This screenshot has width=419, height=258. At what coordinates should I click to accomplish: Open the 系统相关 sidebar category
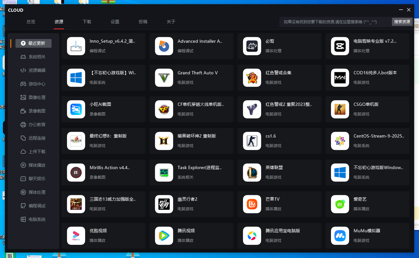(x=34, y=57)
